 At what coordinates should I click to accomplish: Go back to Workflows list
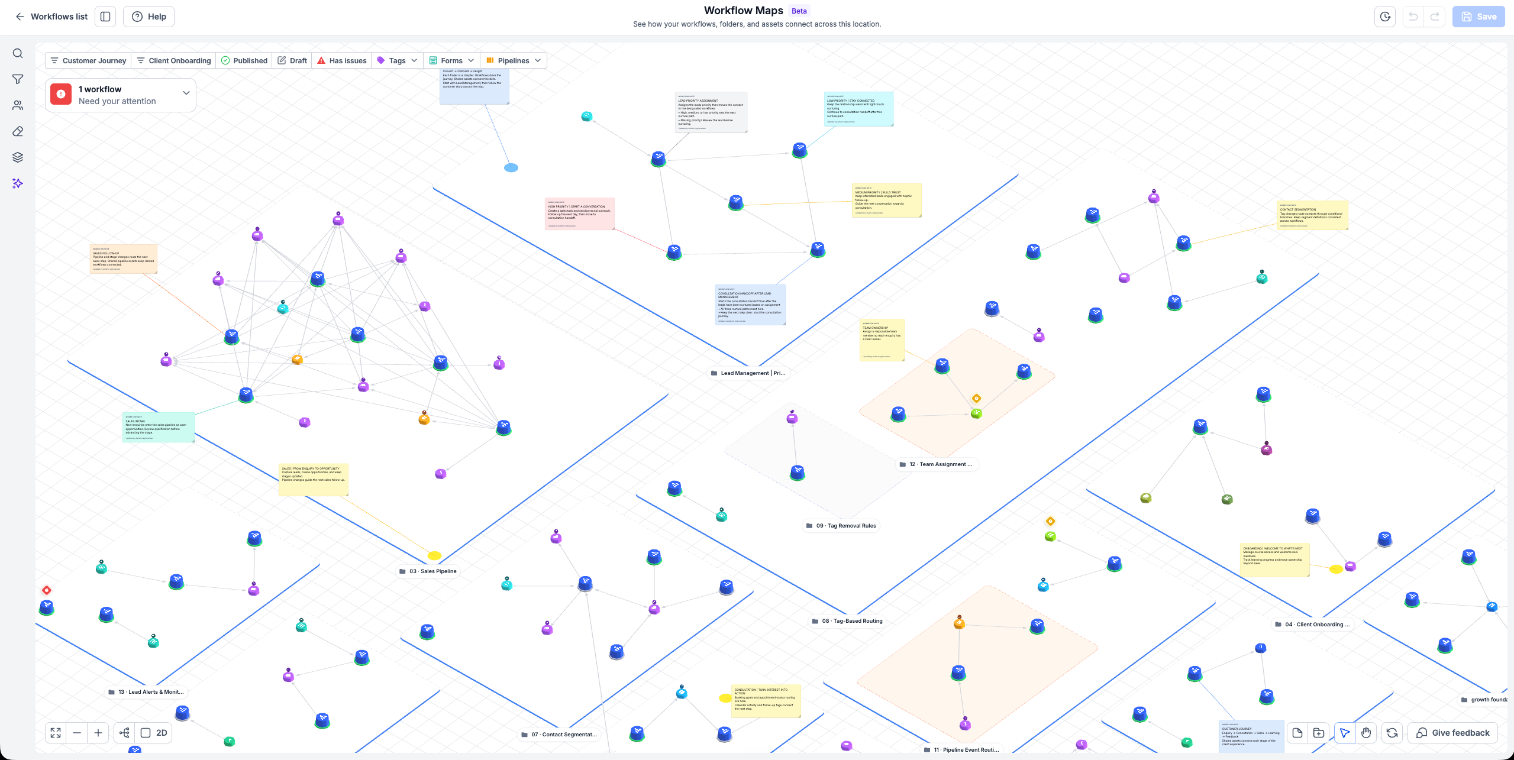point(51,17)
